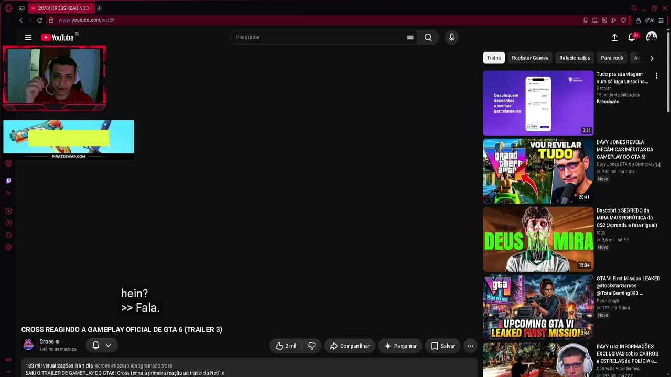Open the Cross channel name link
Screen dimensions: 671x377
tap(47, 342)
